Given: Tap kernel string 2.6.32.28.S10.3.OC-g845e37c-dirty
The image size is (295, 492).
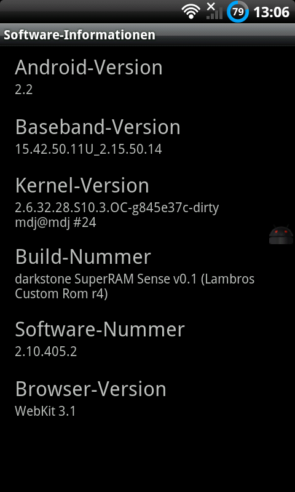Looking at the screenshot, I should pos(117,208).
